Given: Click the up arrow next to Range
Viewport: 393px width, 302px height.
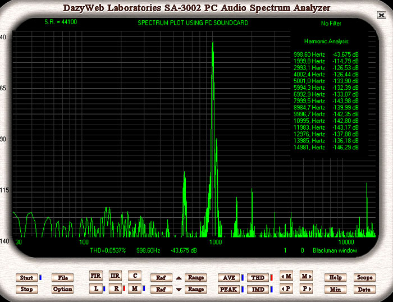Looking at the screenshot, I should pos(179,277).
